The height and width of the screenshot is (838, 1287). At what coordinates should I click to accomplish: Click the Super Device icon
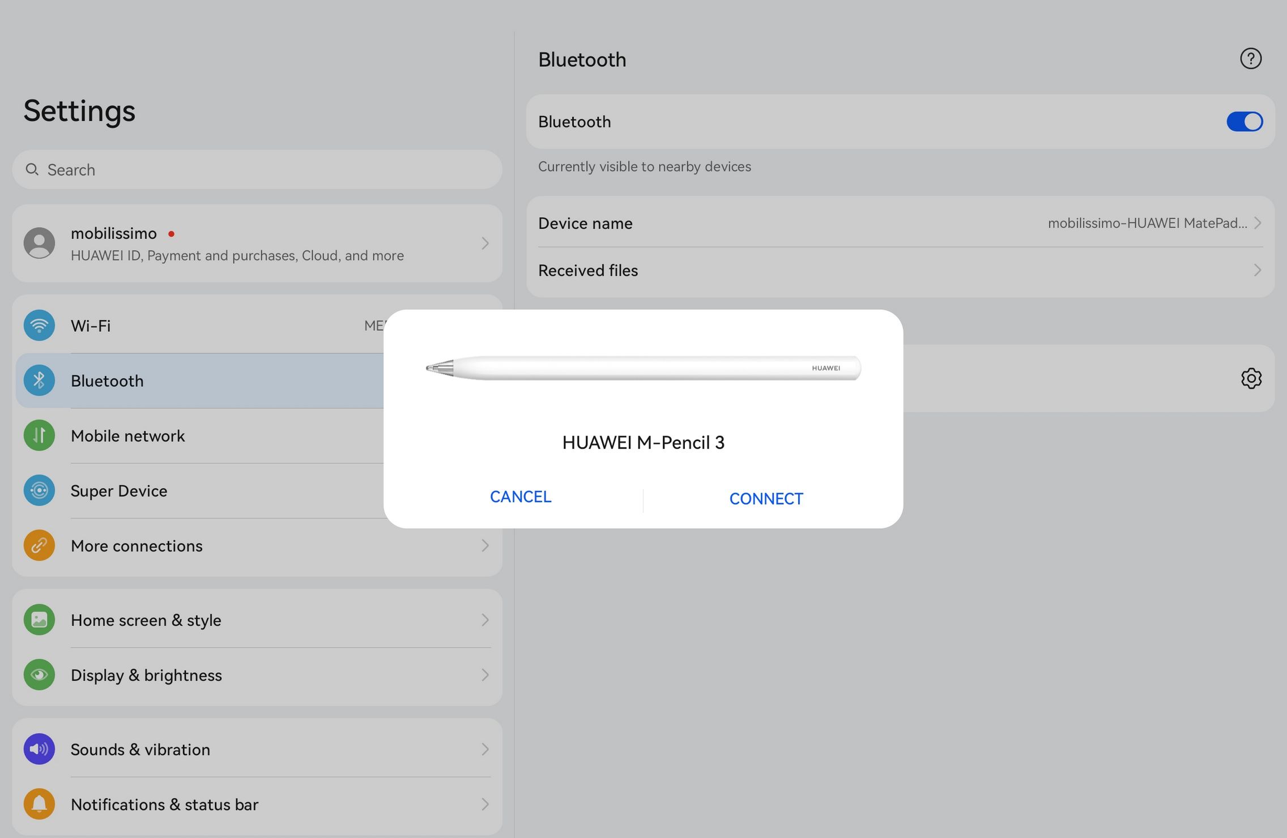39,490
